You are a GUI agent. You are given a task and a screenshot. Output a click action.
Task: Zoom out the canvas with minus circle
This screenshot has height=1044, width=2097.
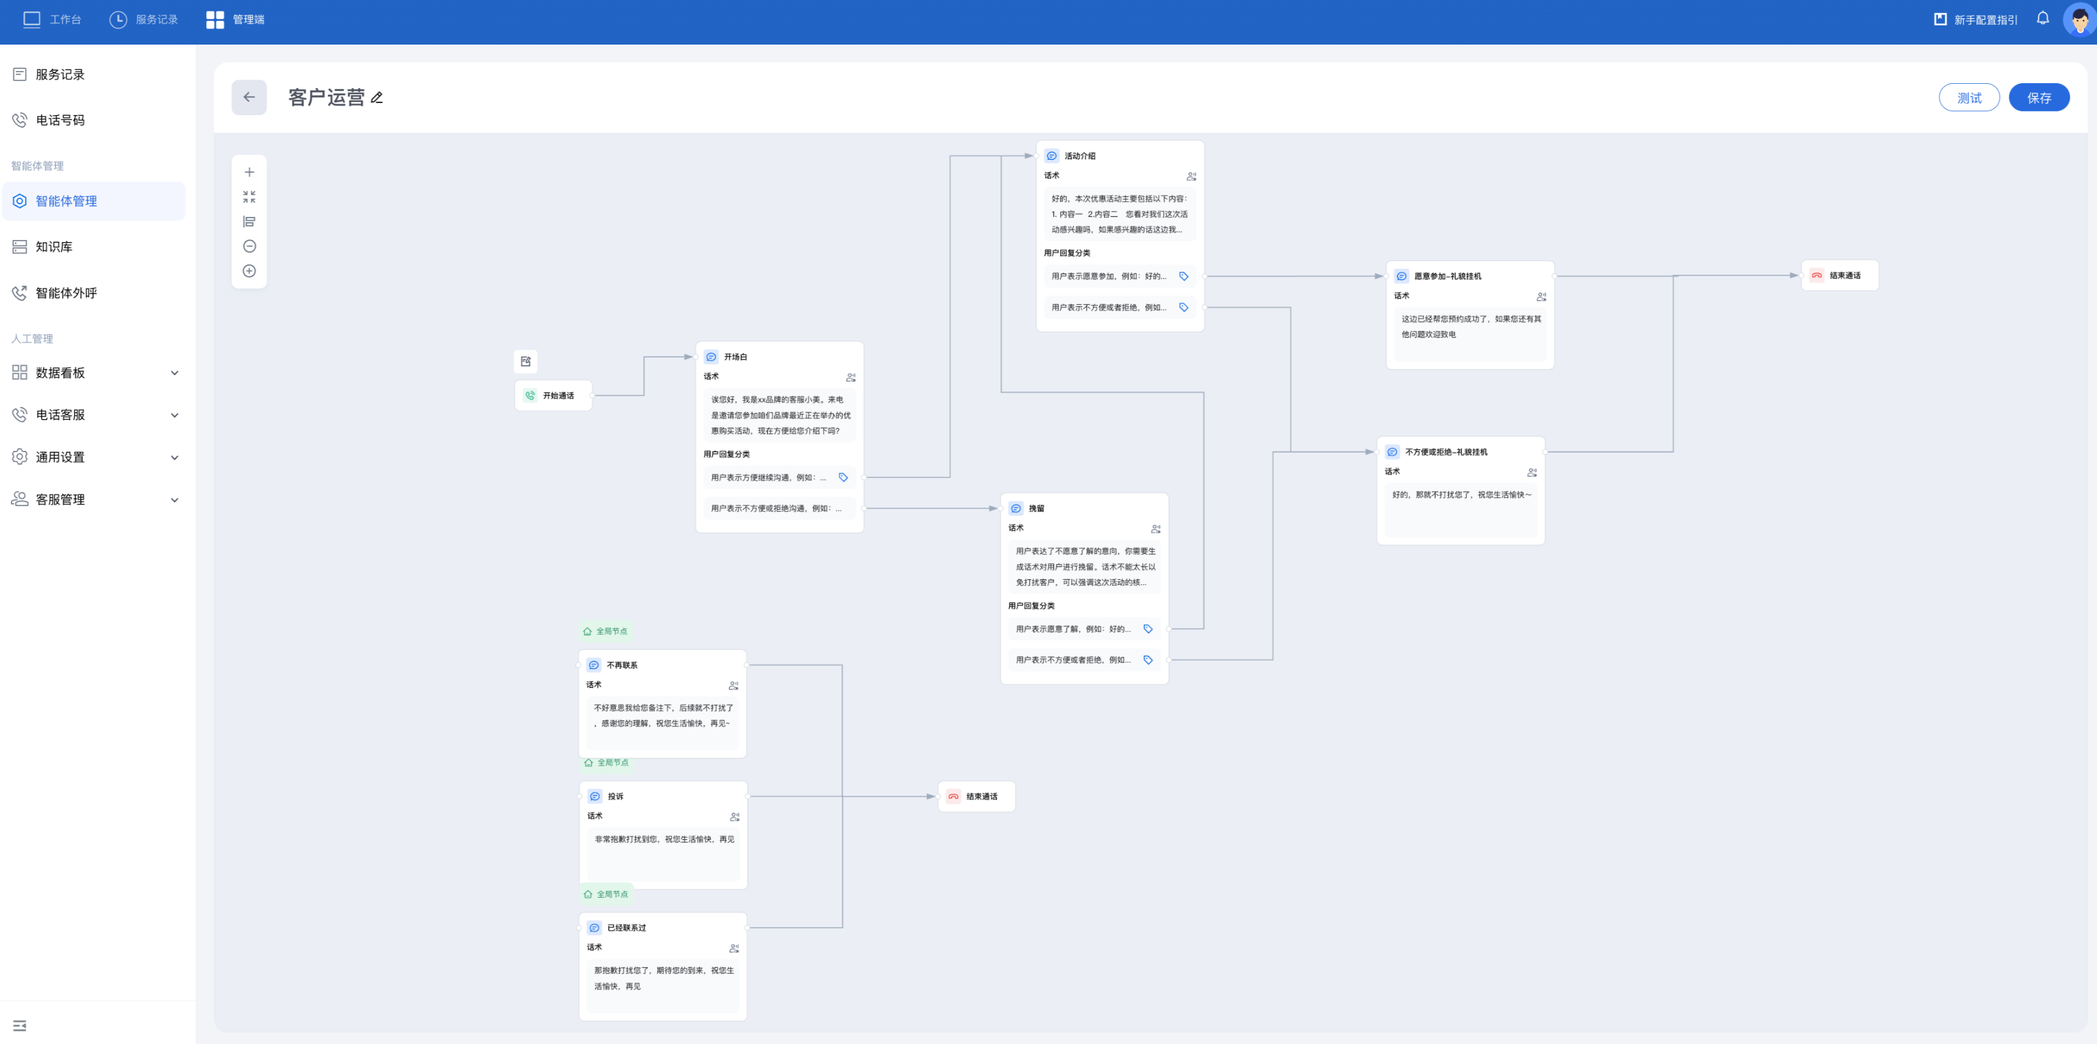tap(249, 246)
